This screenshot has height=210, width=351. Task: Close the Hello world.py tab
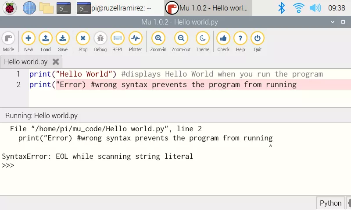56,62
